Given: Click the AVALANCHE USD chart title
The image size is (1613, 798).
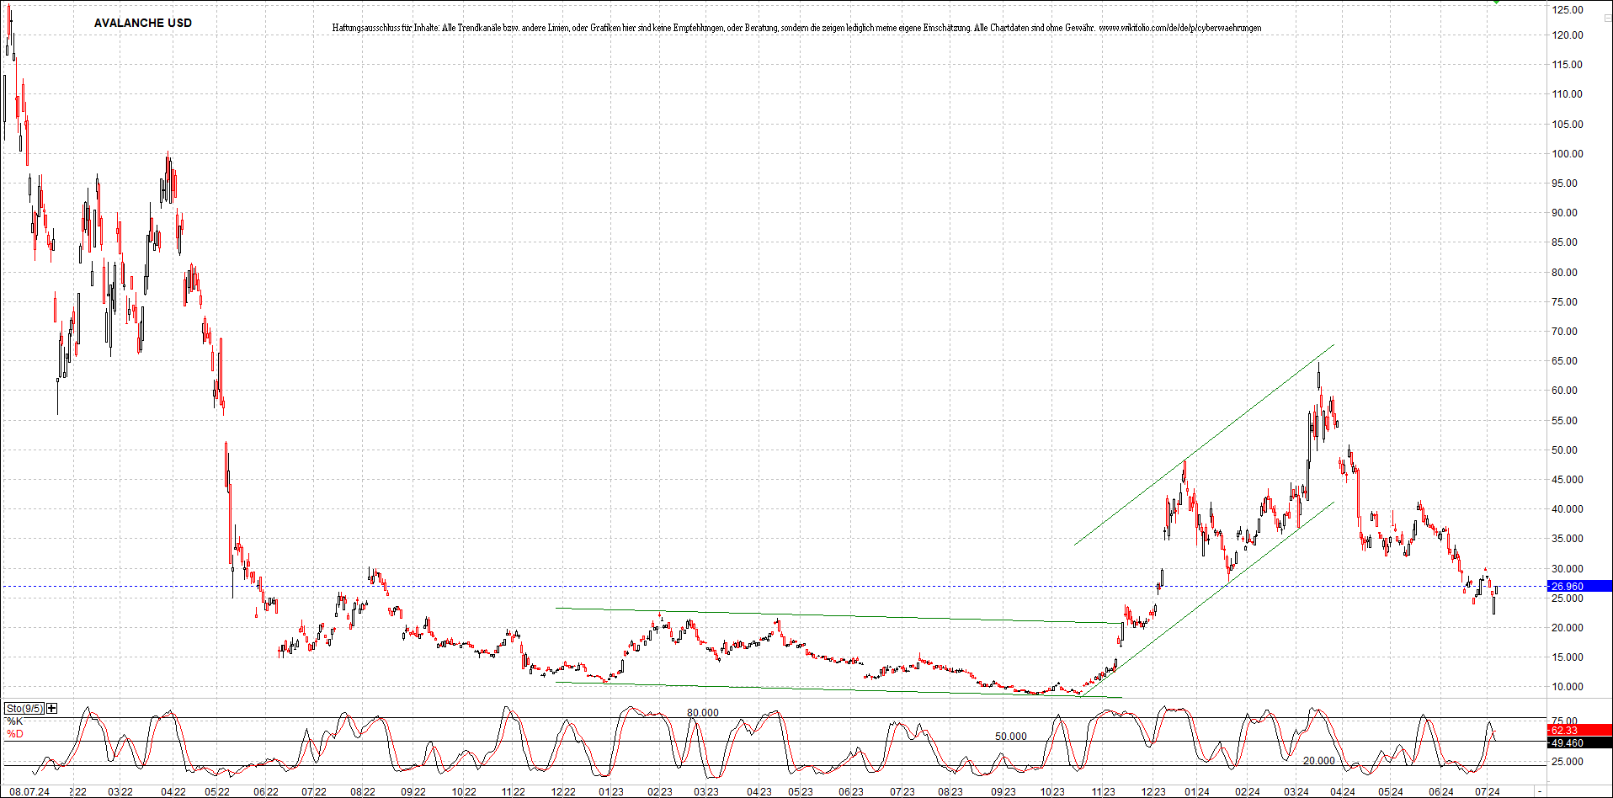Looking at the screenshot, I should point(143,23).
